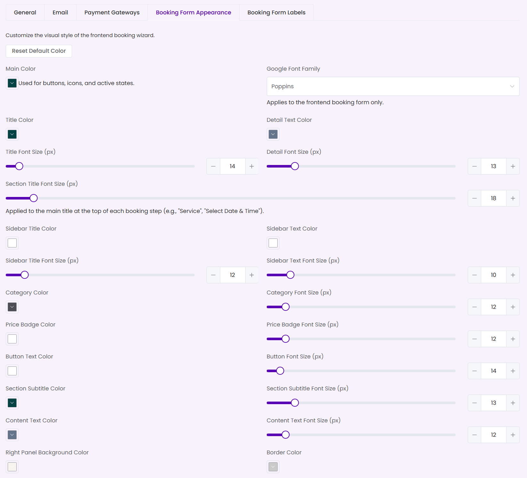The height and width of the screenshot is (478, 527).
Task: Open the Google Font Family dropdown
Action: tap(393, 86)
